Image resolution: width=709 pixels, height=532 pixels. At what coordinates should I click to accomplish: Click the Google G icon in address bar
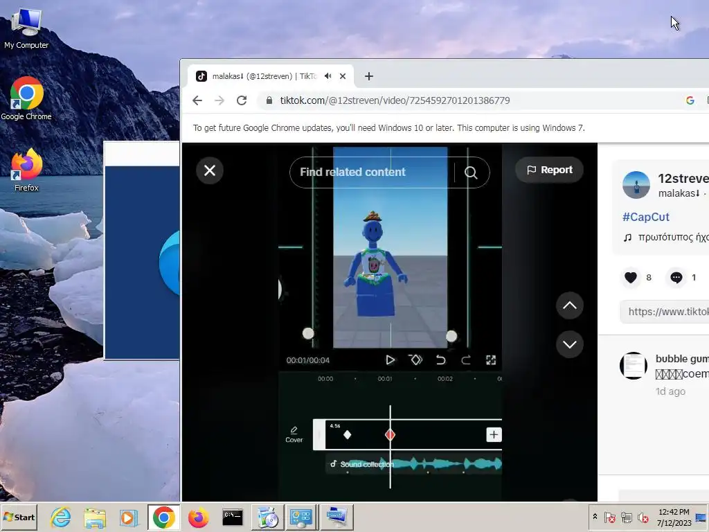(x=690, y=100)
